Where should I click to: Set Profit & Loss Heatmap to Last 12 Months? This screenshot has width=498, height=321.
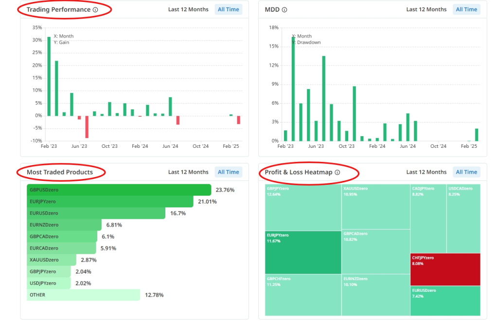[x=426, y=172]
